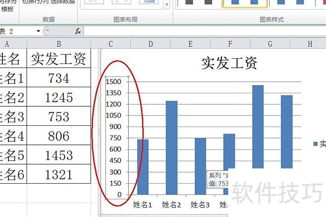326x217 pixels.
Task: Click the 0 label on vertical axis
Action: coord(119,195)
